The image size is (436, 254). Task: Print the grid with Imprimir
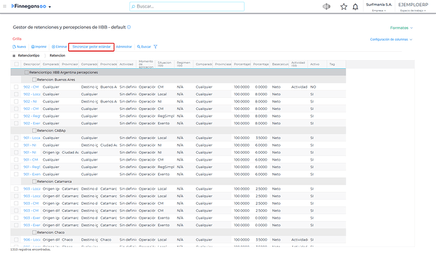tap(39, 47)
